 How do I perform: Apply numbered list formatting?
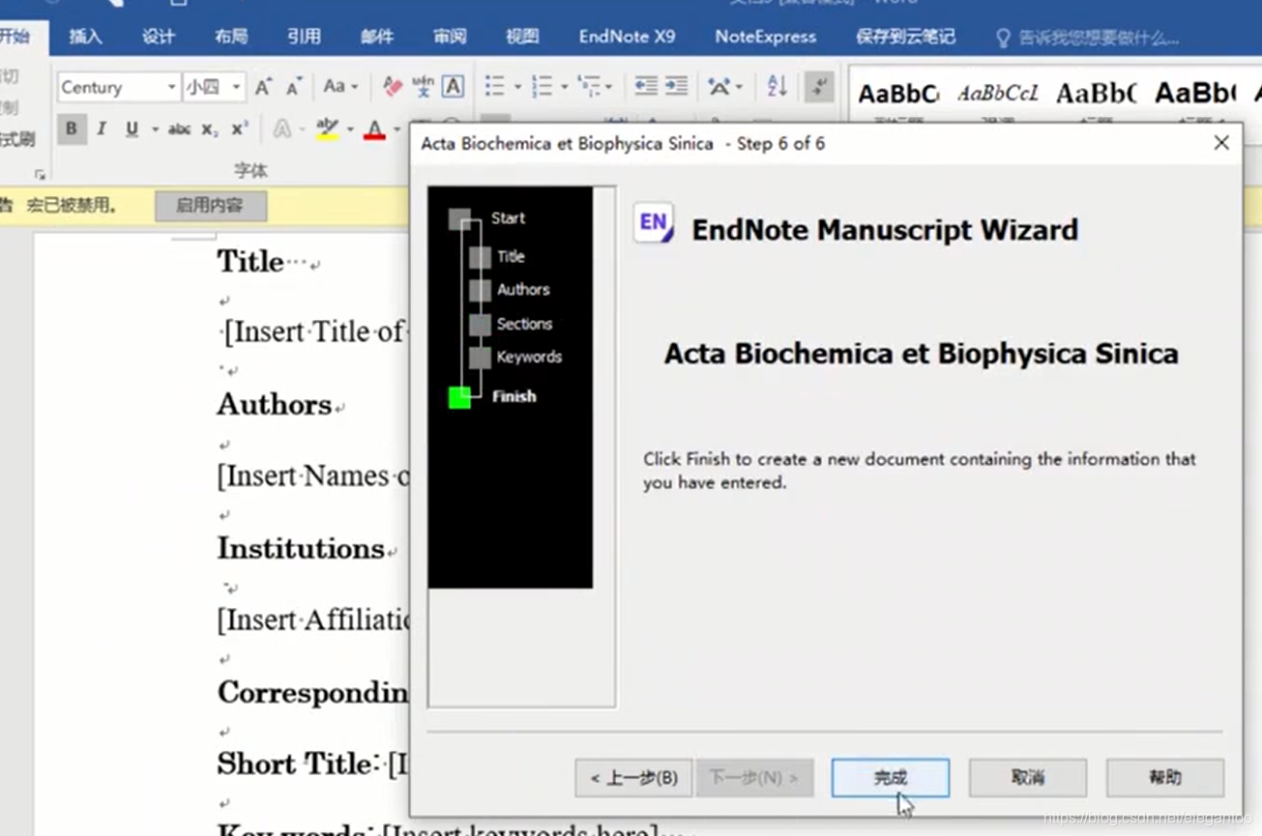tap(542, 87)
